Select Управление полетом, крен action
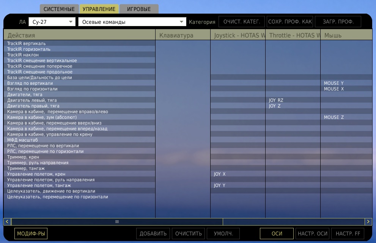This screenshot has height=243, width=376. pos(79,174)
